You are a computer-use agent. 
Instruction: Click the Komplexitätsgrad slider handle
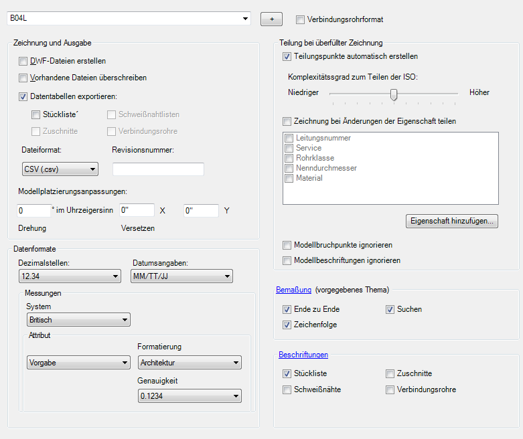click(x=394, y=94)
